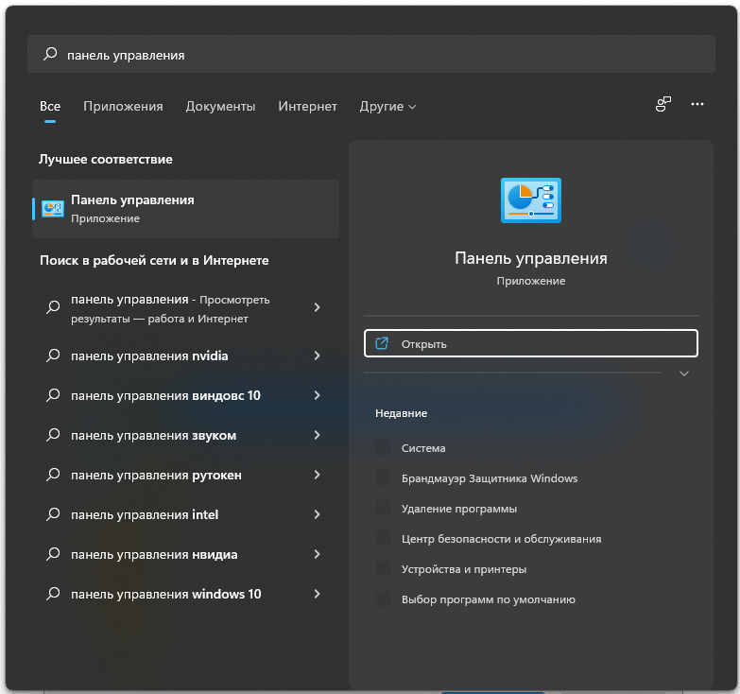The image size is (740, 694).
Task: Open the search feedback people icon
Action: (x=663, y=104)
